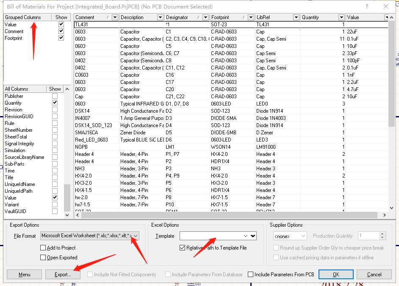This screenshot has height=286, width=399.
Task: Click the Header, 7-Pin cell for P10
Action: (142, 205)
